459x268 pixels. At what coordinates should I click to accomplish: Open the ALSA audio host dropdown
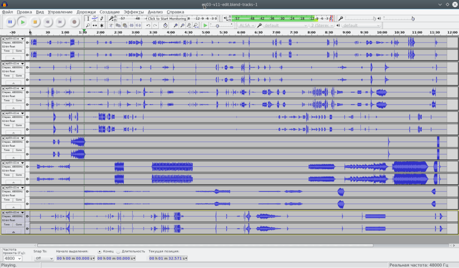[246, 26]
